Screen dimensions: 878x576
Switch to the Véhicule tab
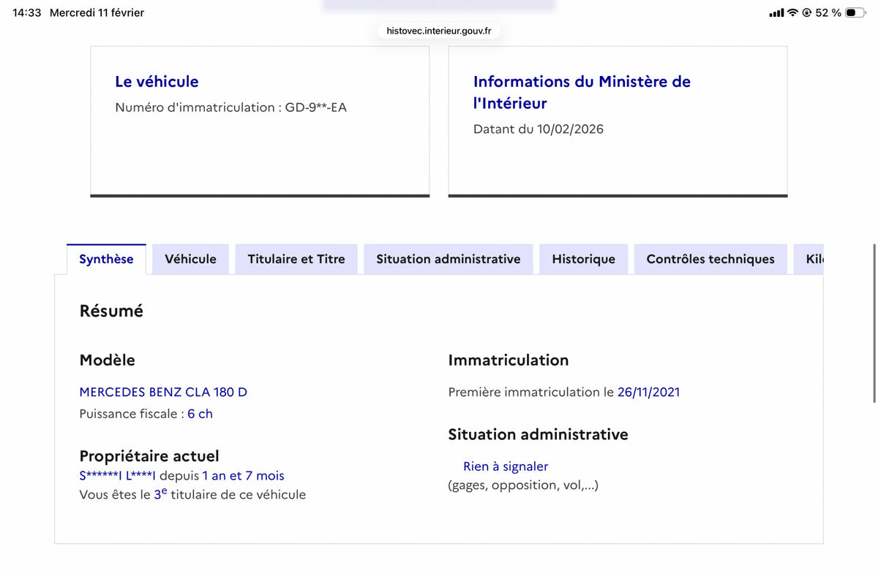point(190,259)
